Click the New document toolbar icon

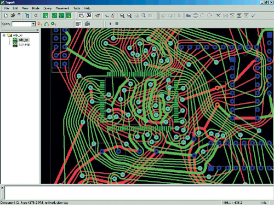click(x=6, y=16)
